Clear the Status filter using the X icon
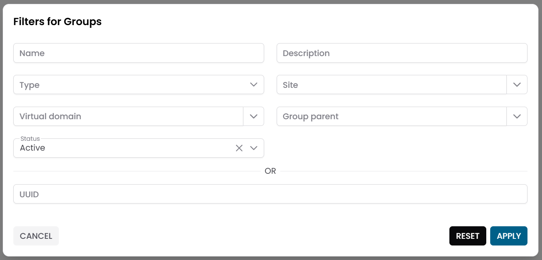 (239, 148)
